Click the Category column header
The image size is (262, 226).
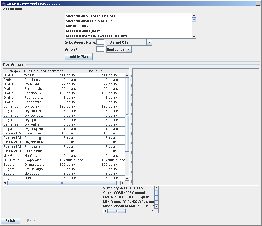click(13, 71)
